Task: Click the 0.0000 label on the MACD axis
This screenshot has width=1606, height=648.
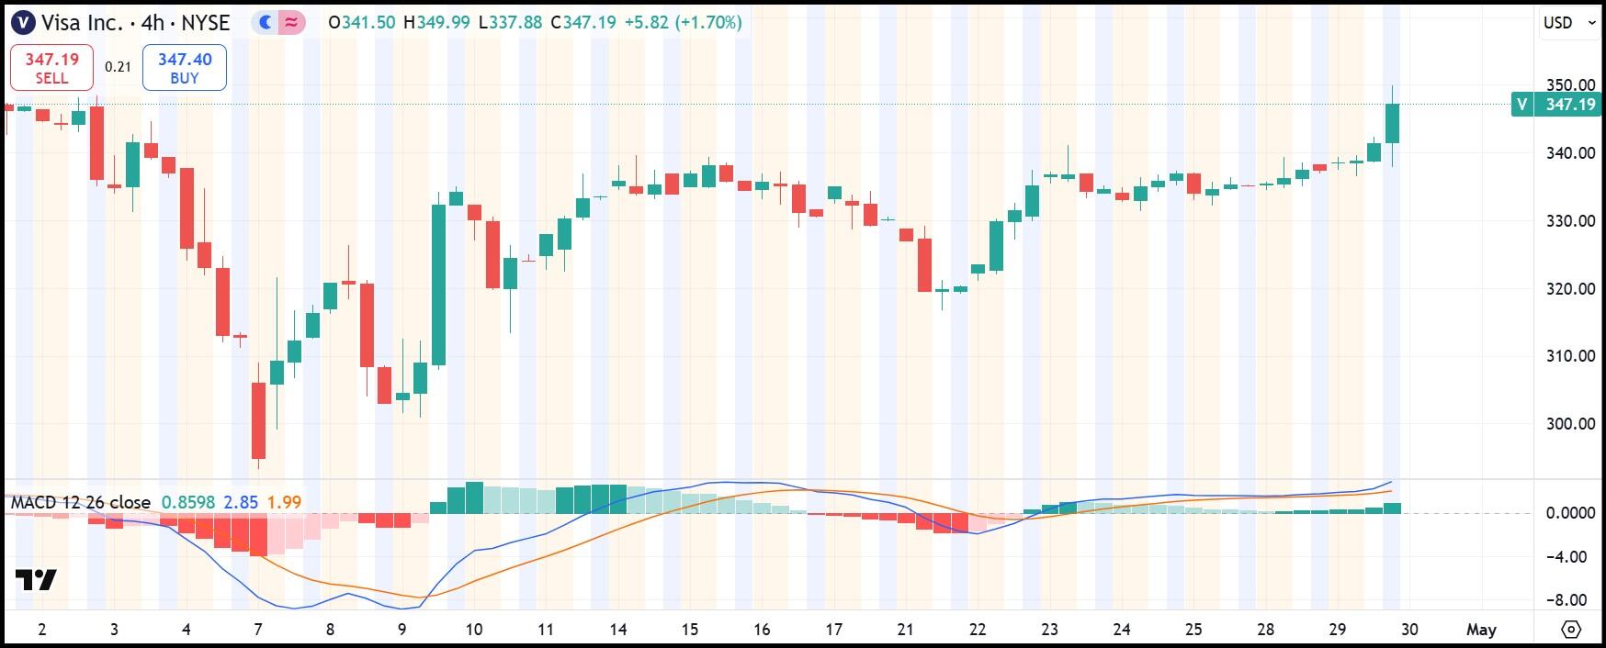Action: [1571, 512]
